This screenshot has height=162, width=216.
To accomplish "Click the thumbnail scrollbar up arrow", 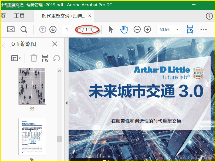I will pos(59,71).
